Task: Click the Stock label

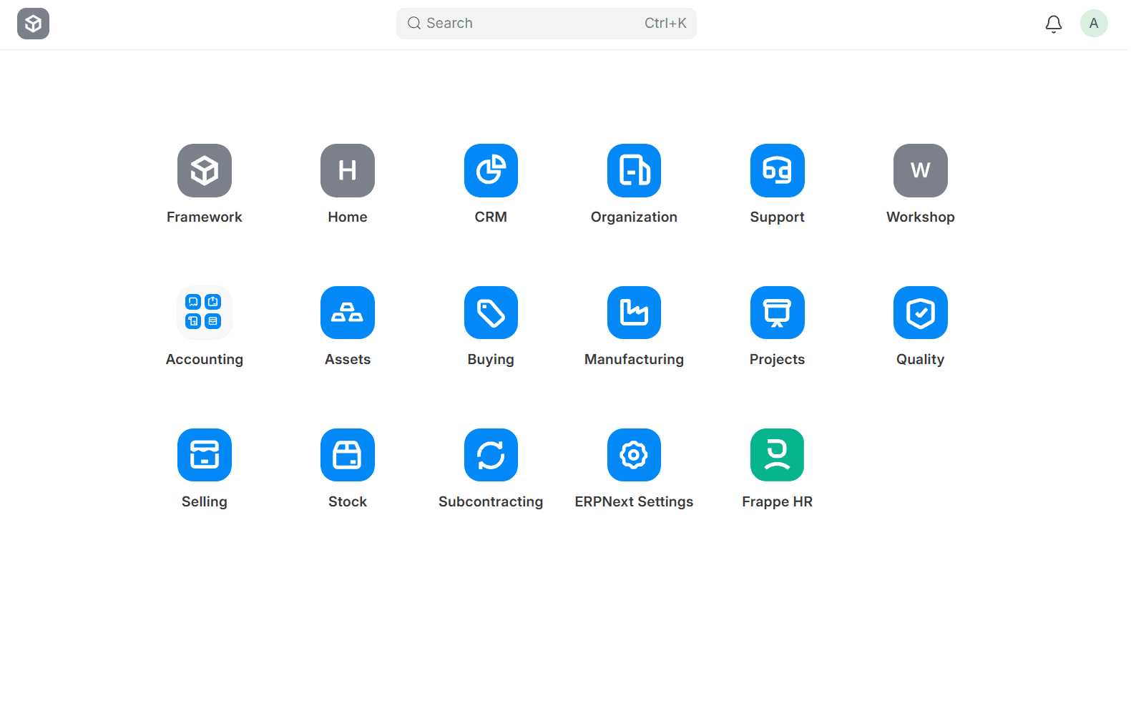Action: point(348,501)
